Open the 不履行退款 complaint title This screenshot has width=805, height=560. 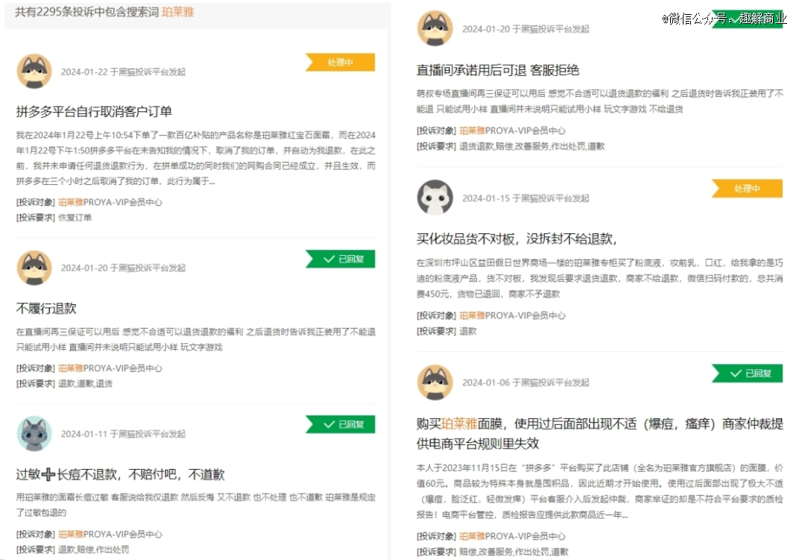[x=46, y=308]
